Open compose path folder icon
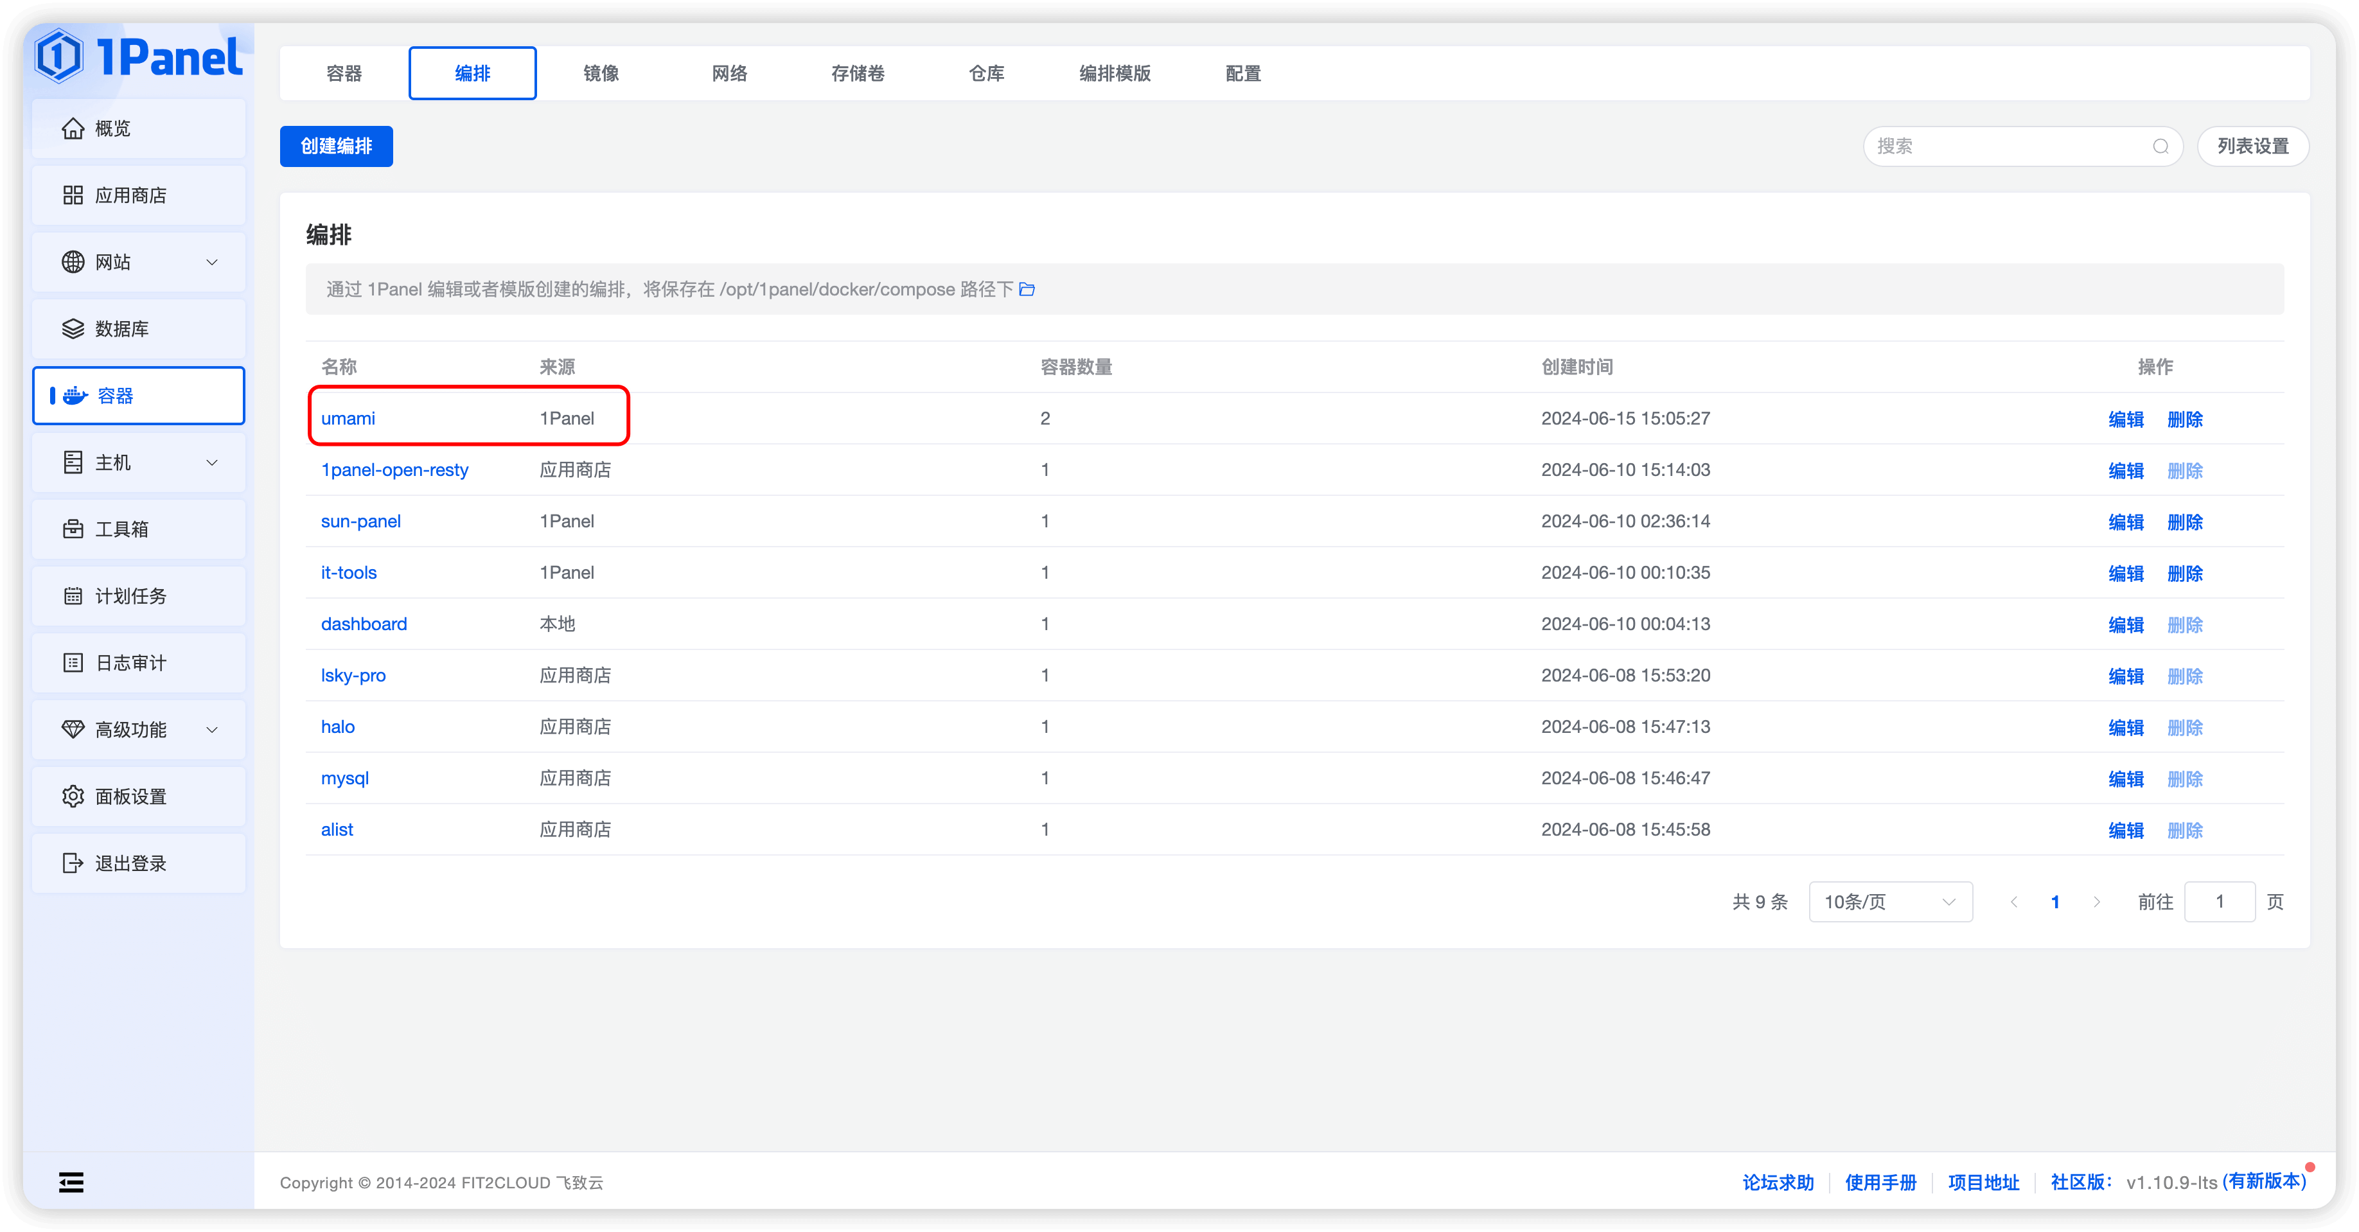 1027,289
